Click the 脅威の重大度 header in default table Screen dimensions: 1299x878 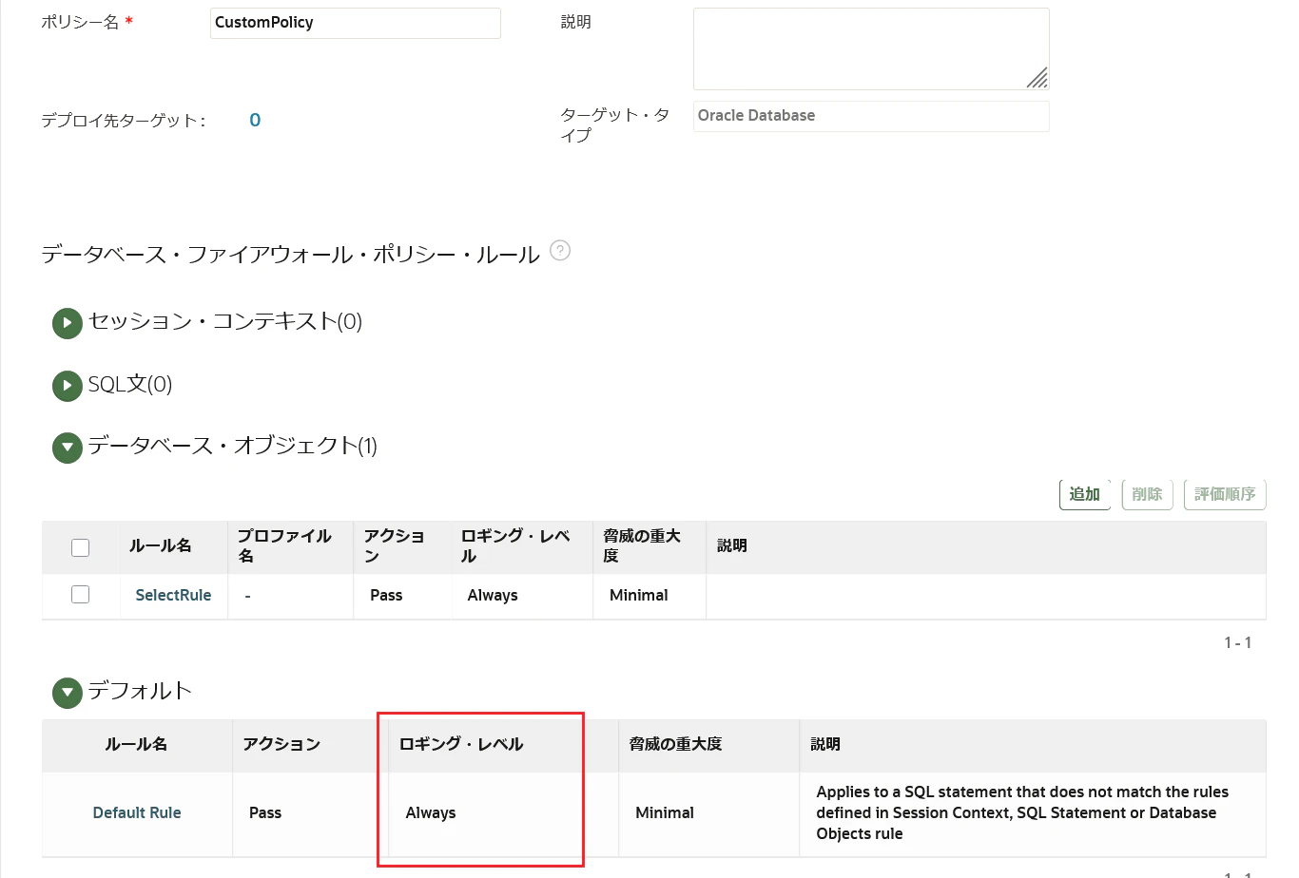pyautogui.click(x=676, y=744)
